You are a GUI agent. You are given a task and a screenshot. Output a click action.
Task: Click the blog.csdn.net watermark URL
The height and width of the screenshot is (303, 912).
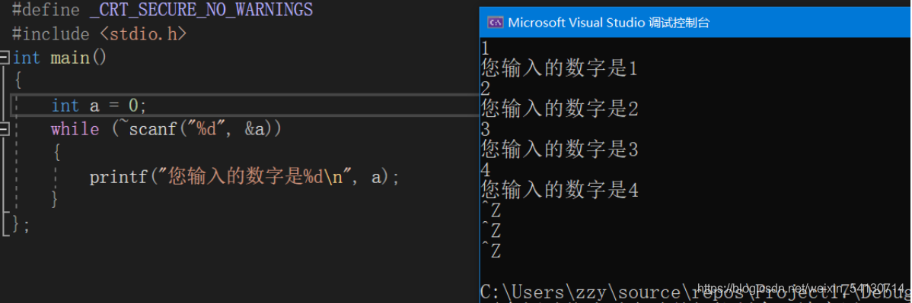tap(801, 288)
